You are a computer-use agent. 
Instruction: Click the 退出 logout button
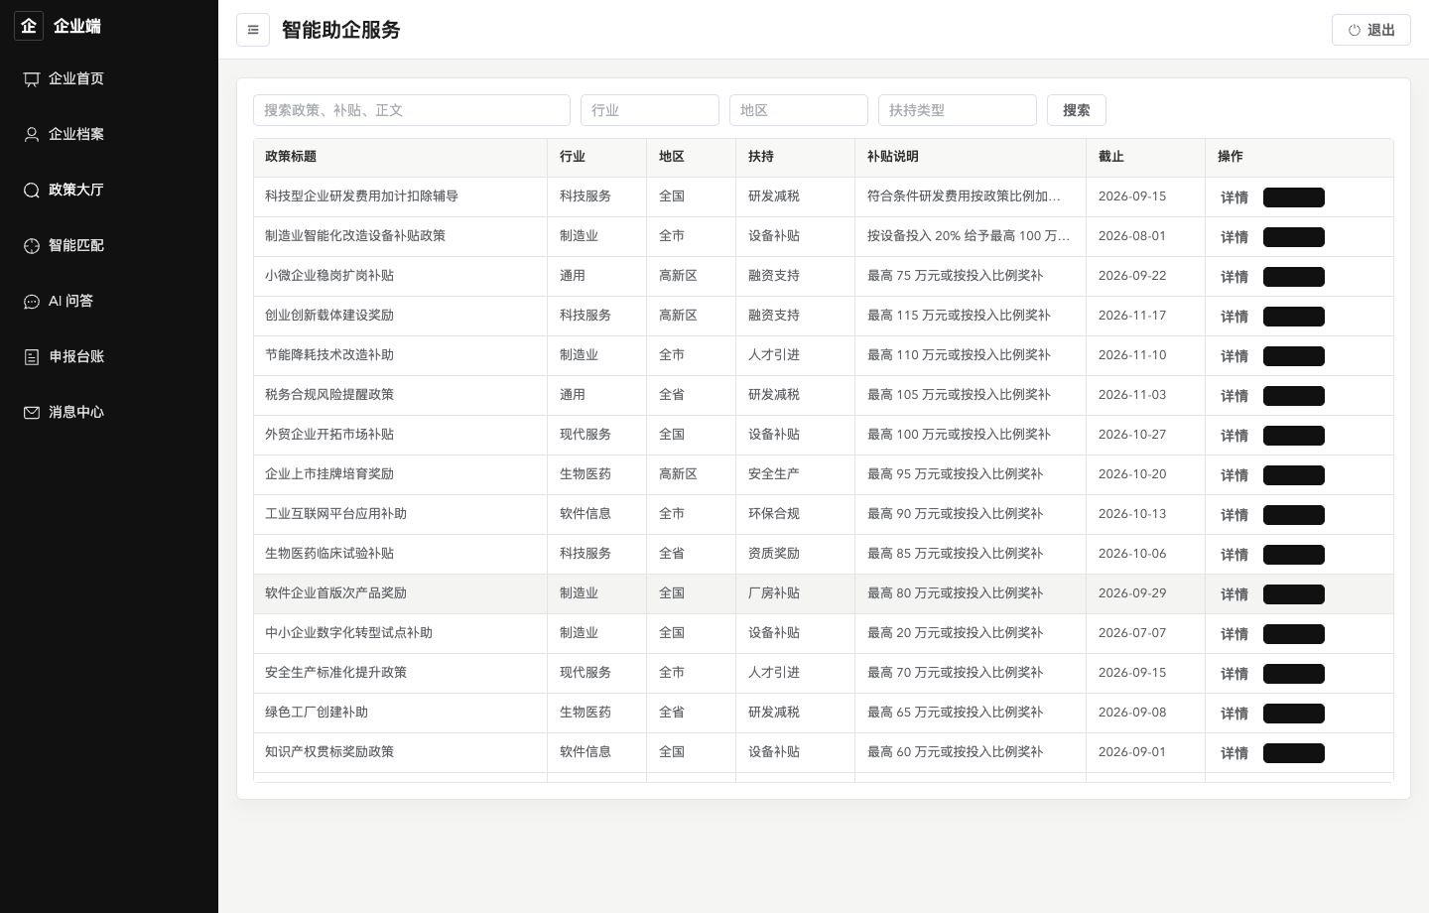(1370, 30)
